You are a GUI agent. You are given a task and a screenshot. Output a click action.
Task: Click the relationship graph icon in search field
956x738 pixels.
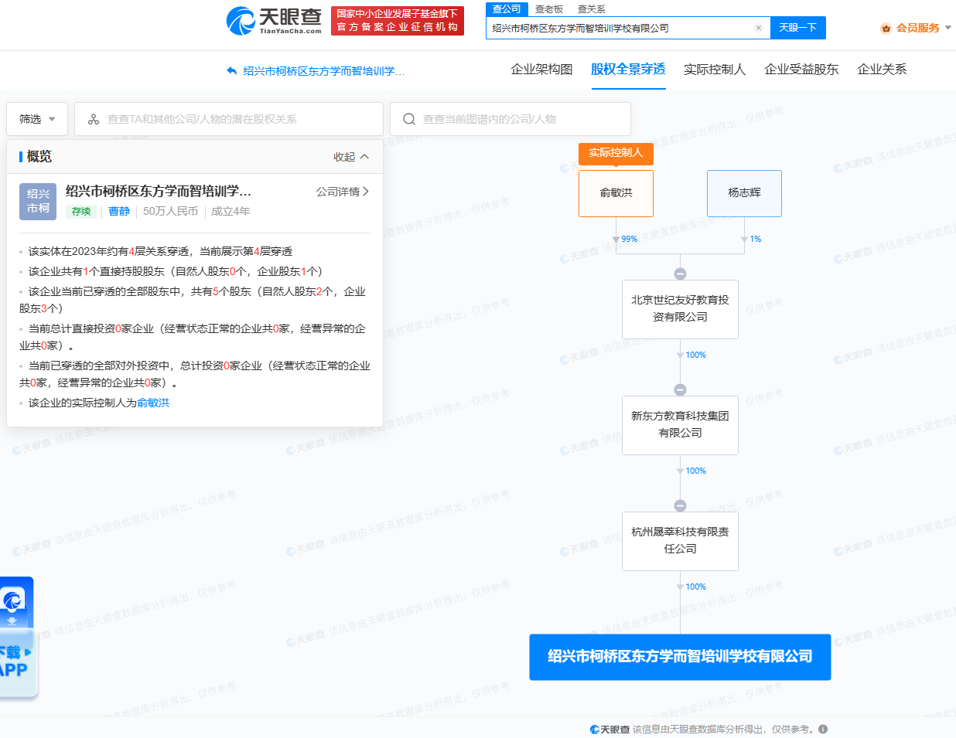pos(94,119)
